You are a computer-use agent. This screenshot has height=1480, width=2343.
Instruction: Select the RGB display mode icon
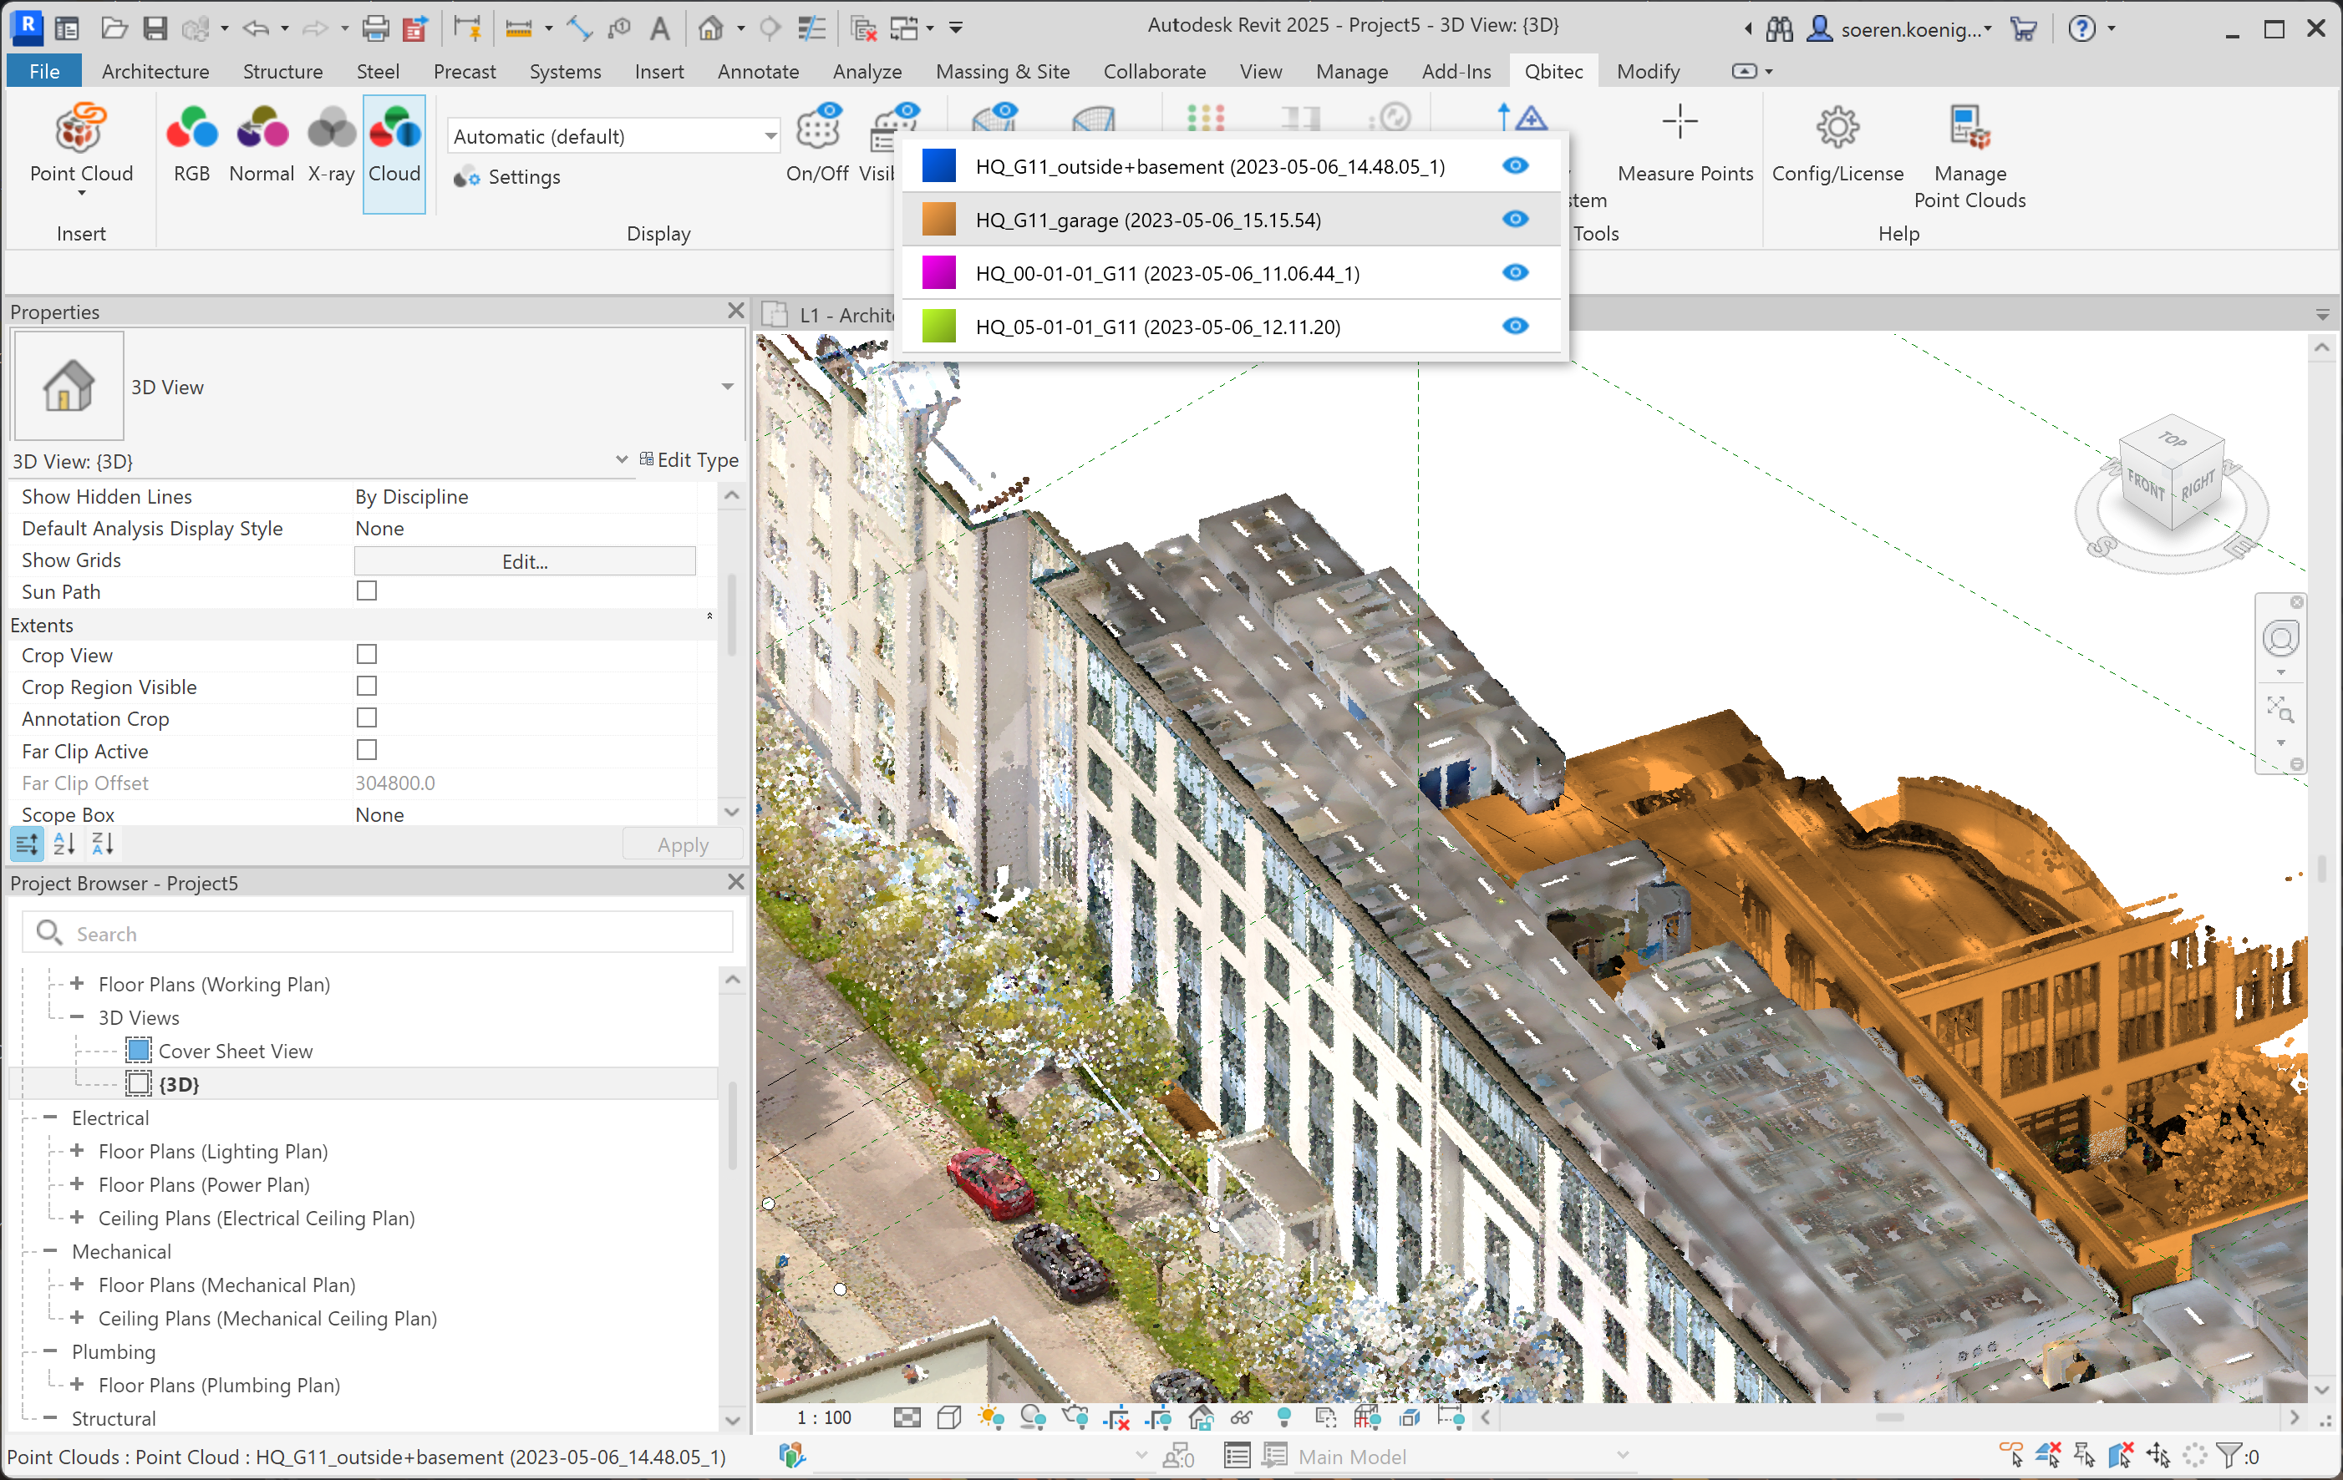(x=191, y=129)
